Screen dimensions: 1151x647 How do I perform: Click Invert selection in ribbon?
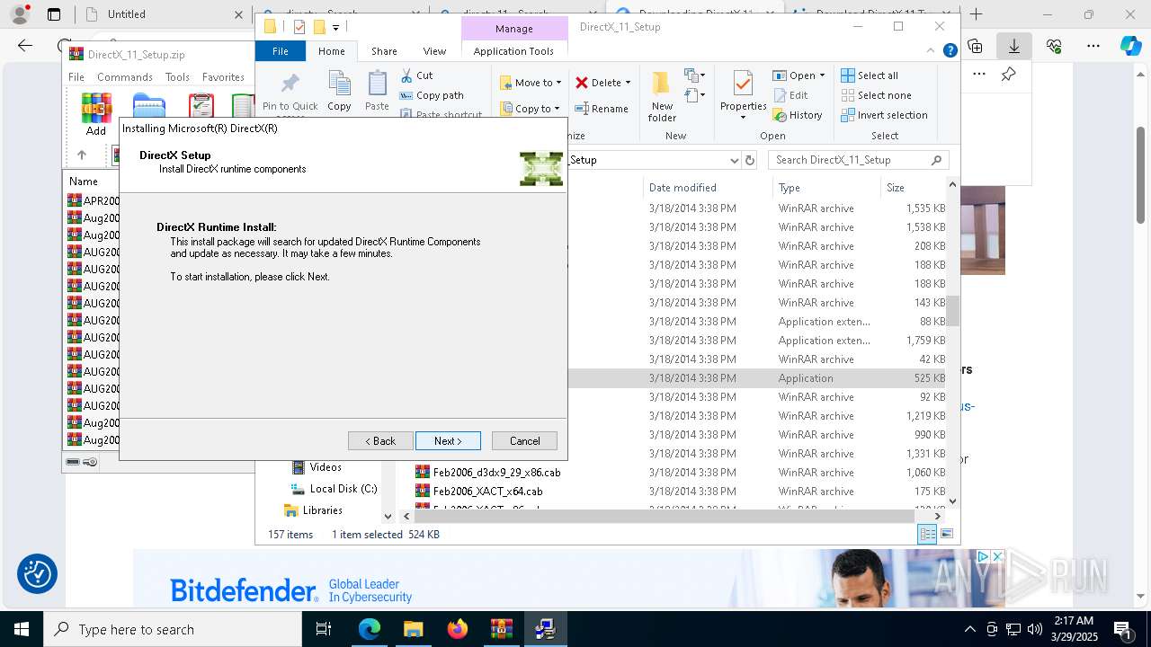tap(884, 115)
